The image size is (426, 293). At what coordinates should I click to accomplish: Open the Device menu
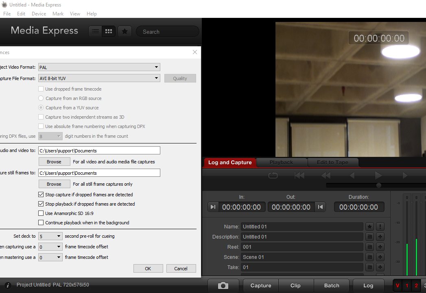(39, 13)
